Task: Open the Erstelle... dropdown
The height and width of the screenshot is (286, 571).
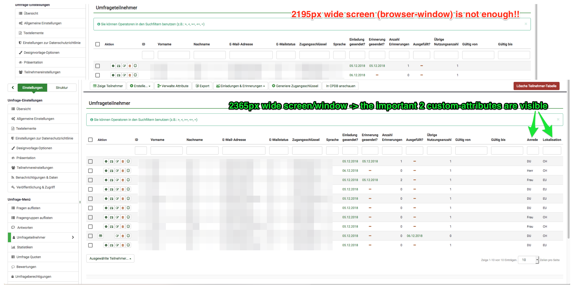Action: pos(140,86)
